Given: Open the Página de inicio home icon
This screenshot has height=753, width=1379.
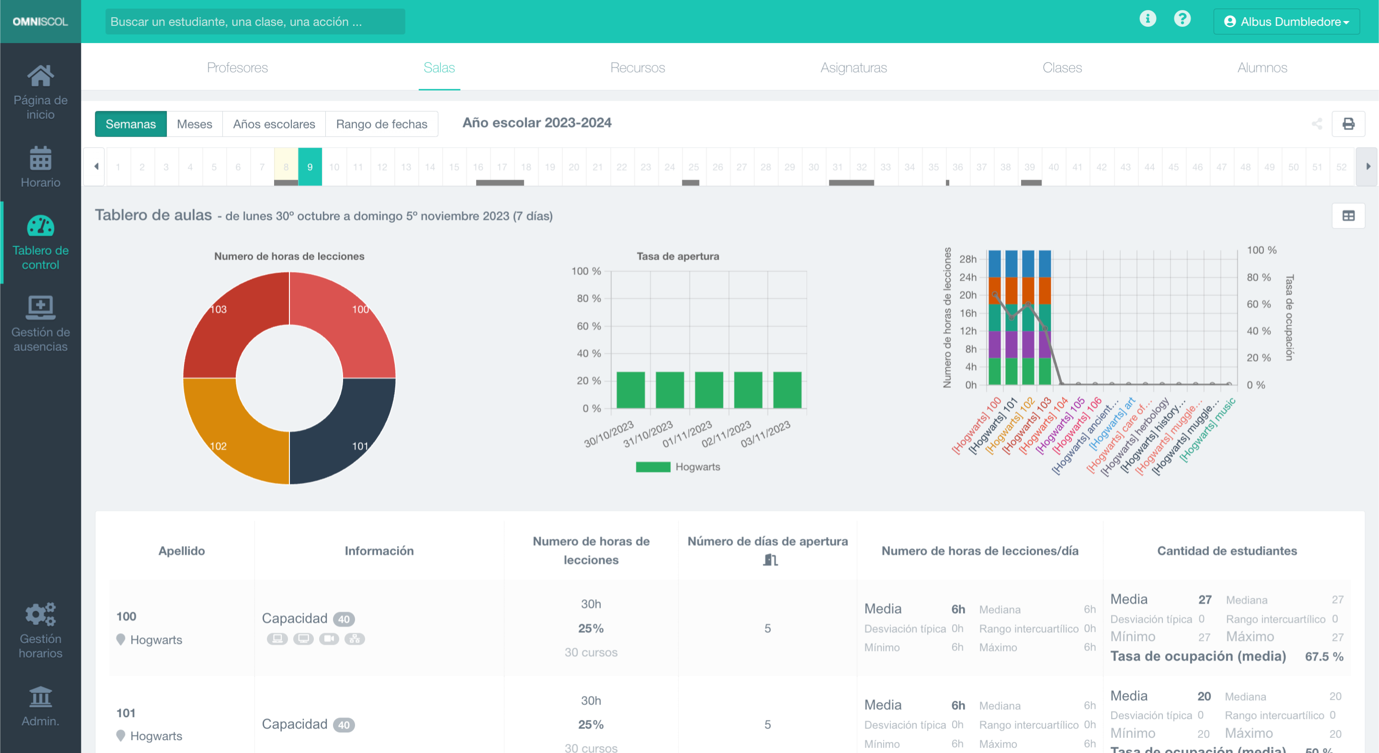Looking at the screenshot, I should tap(40, 76).
